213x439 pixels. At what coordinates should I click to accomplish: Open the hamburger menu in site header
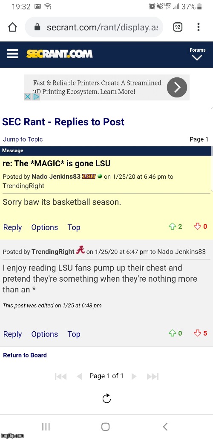click(x=12, y=54)
